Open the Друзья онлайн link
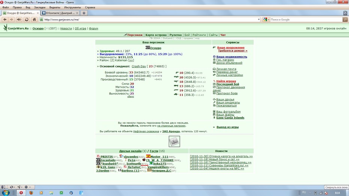This screenshot has width=349, height=196. tap(130, 151)
